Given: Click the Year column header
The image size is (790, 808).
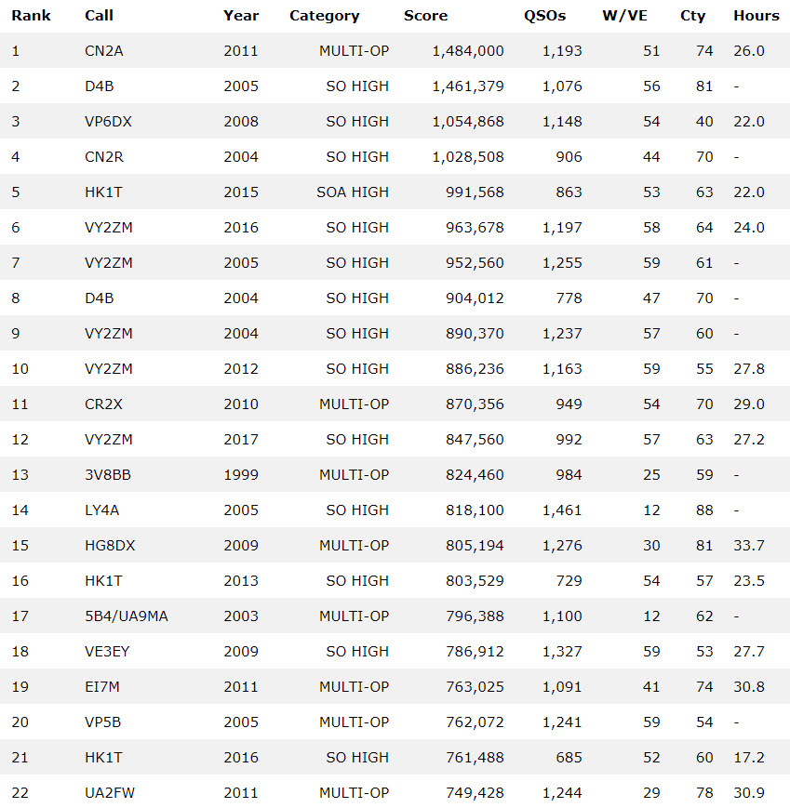Looking at the screenshot, I should 241,16.
